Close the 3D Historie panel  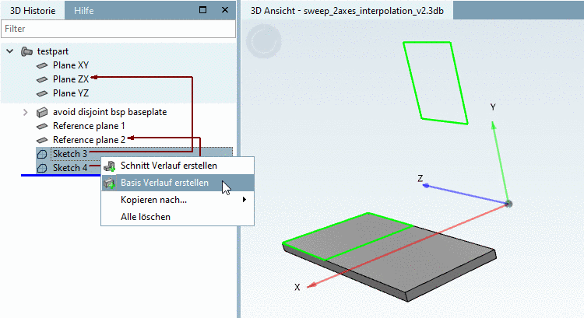pyautogui.click(x=225, y=10)
